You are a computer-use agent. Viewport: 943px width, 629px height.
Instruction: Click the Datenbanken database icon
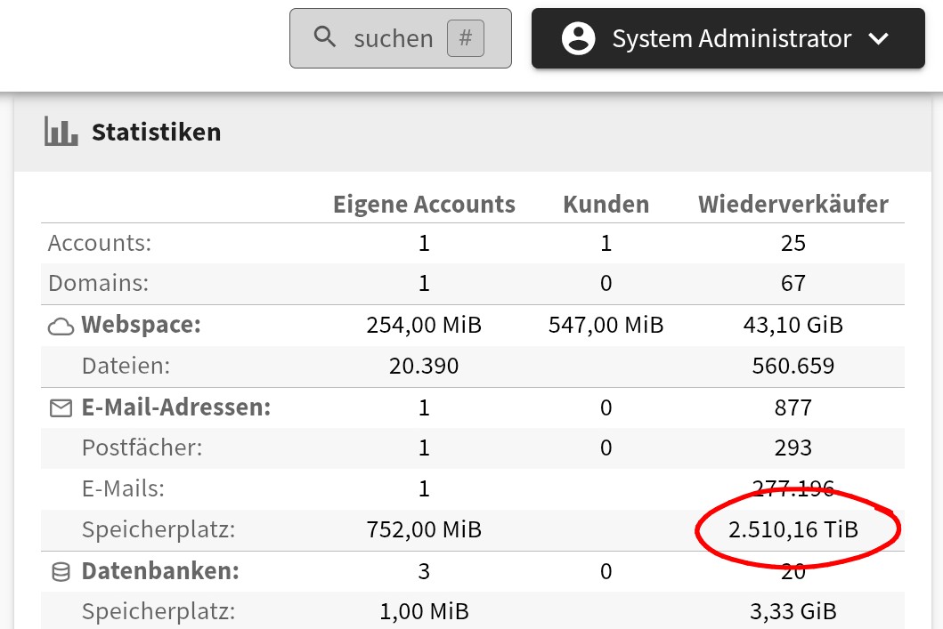coord(61,572)
